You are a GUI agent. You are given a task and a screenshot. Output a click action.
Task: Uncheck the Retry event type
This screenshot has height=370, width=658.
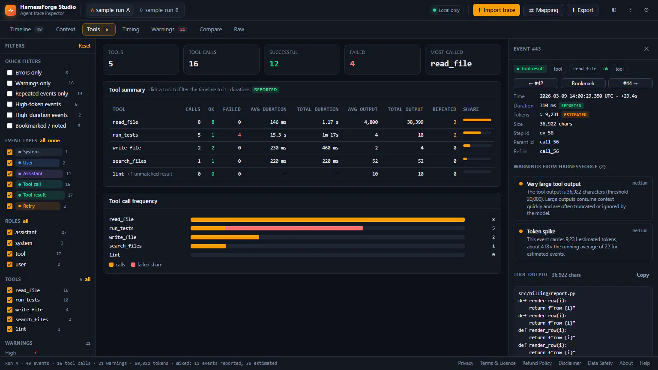tap(9, 206)
